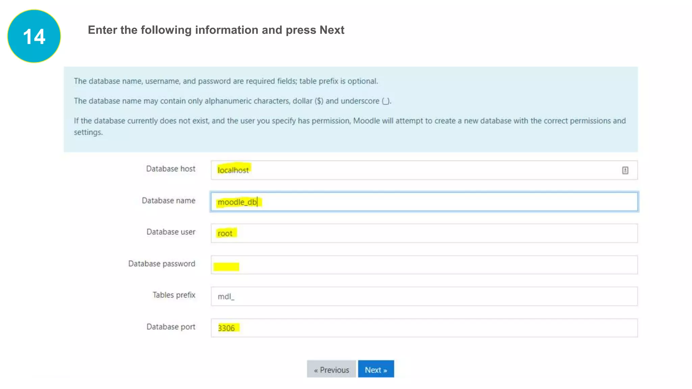Image resolution: width=692 pixels, height=389 pixels.
Task: Click the 'Database user' label
Action: click(171, 232)
